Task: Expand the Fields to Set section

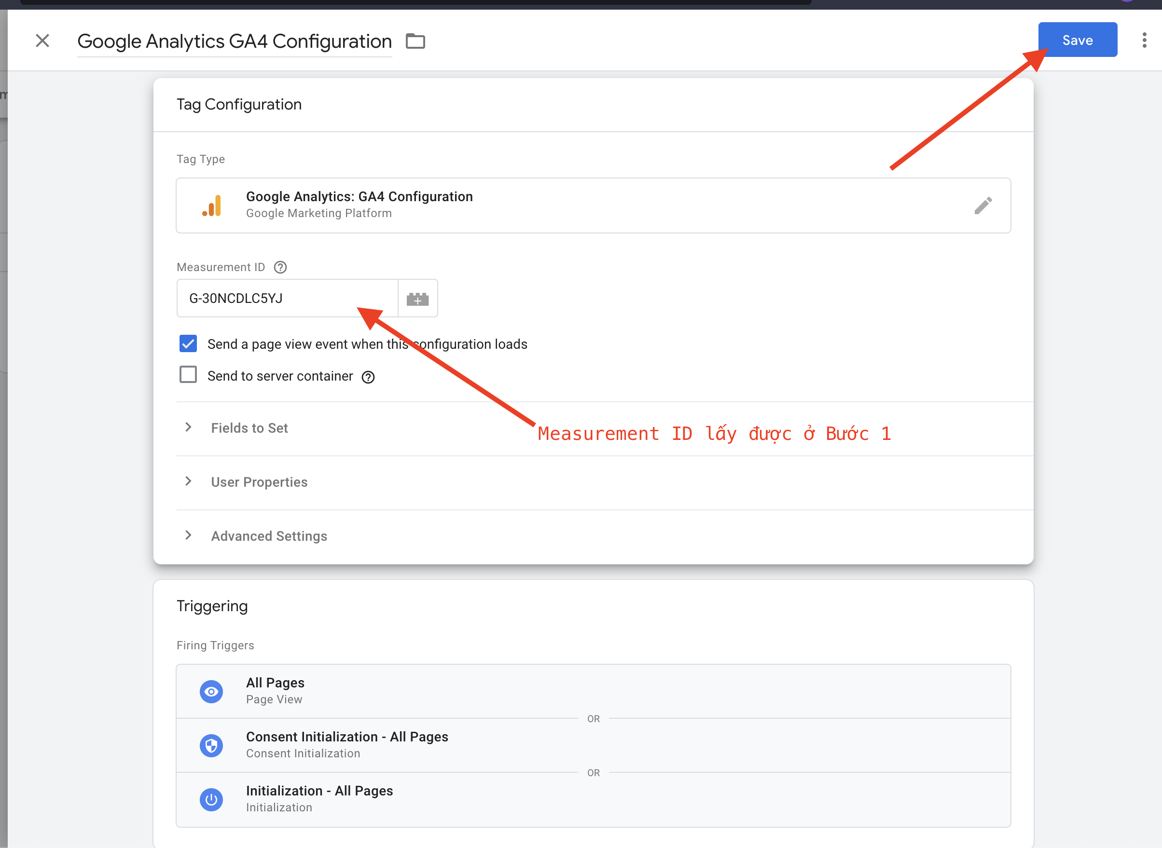Action: pyautogui.click(x=249, y=428)
